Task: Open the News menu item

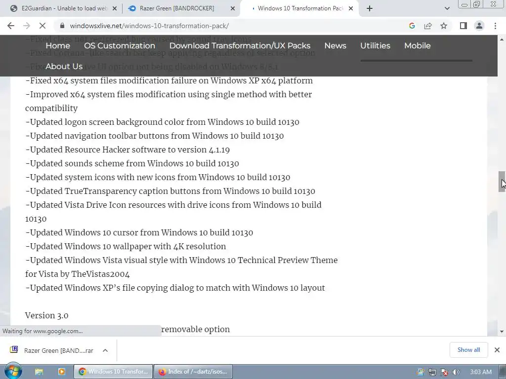Action: point(336,45)
